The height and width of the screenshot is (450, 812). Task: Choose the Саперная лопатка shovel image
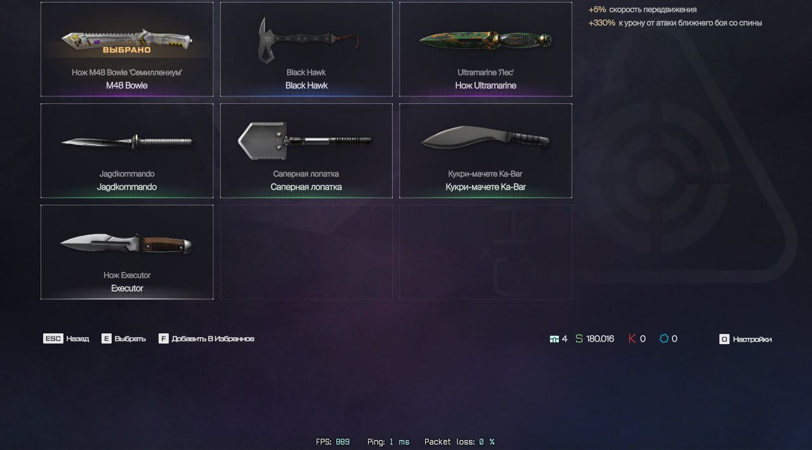tap(305, 141)
